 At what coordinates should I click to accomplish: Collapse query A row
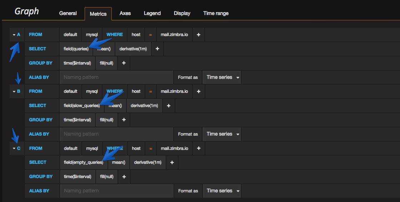17,35
